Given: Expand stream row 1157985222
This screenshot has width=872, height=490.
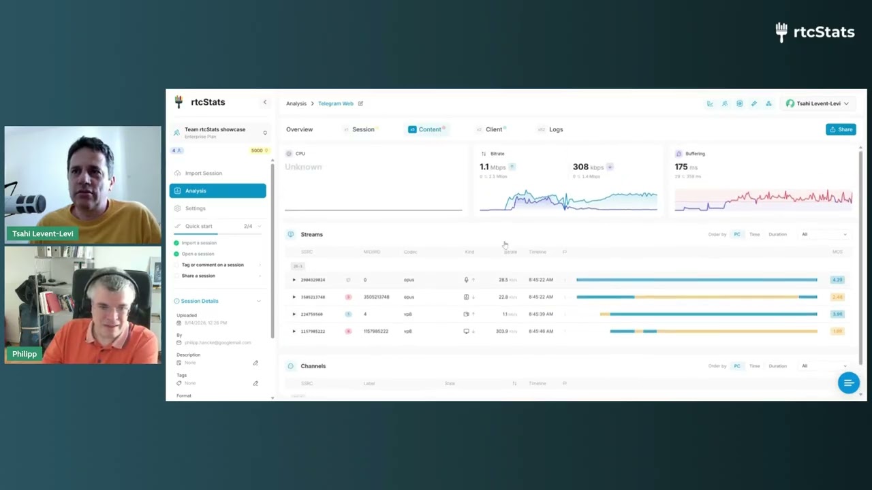Looking at the screenshot, I should pos(294,331).
